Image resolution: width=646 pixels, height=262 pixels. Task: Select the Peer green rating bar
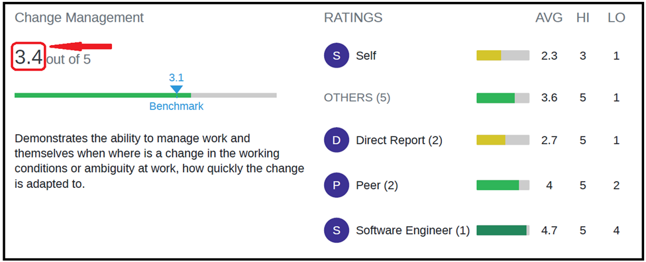(503, 185)
